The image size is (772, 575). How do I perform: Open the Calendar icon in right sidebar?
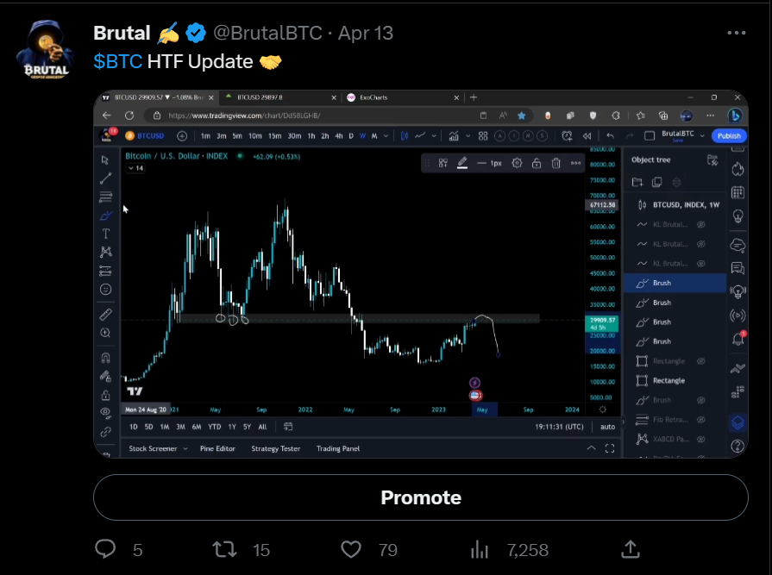[x=737, y=192]
